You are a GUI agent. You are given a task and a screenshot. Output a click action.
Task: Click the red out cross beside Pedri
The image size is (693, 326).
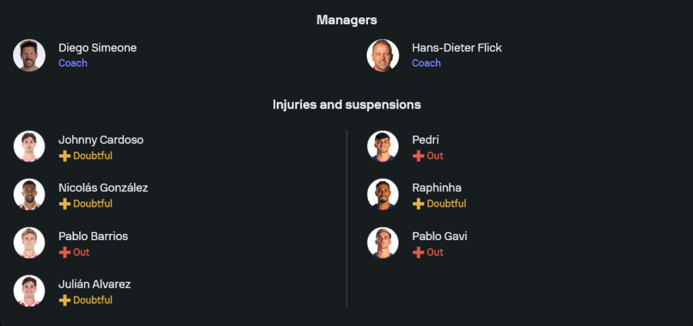418,156
